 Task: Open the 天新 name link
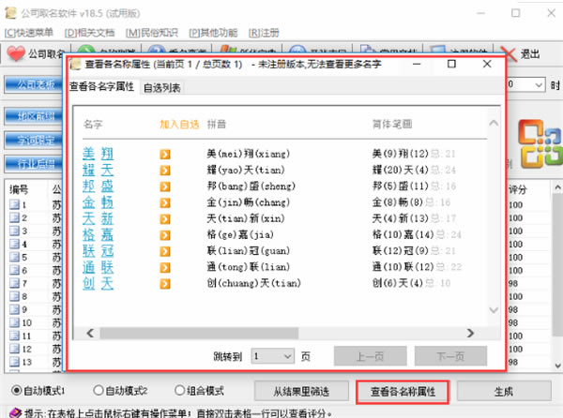coord(98,219)
